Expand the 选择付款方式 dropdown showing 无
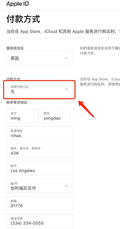Image resolution: width=120 pixels, height=229 pixels. (39, 89)
